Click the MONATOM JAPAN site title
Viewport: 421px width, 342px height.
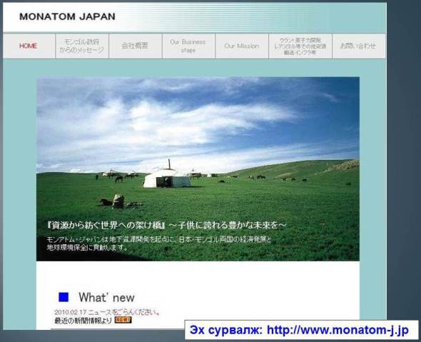(x=67, y=16)
